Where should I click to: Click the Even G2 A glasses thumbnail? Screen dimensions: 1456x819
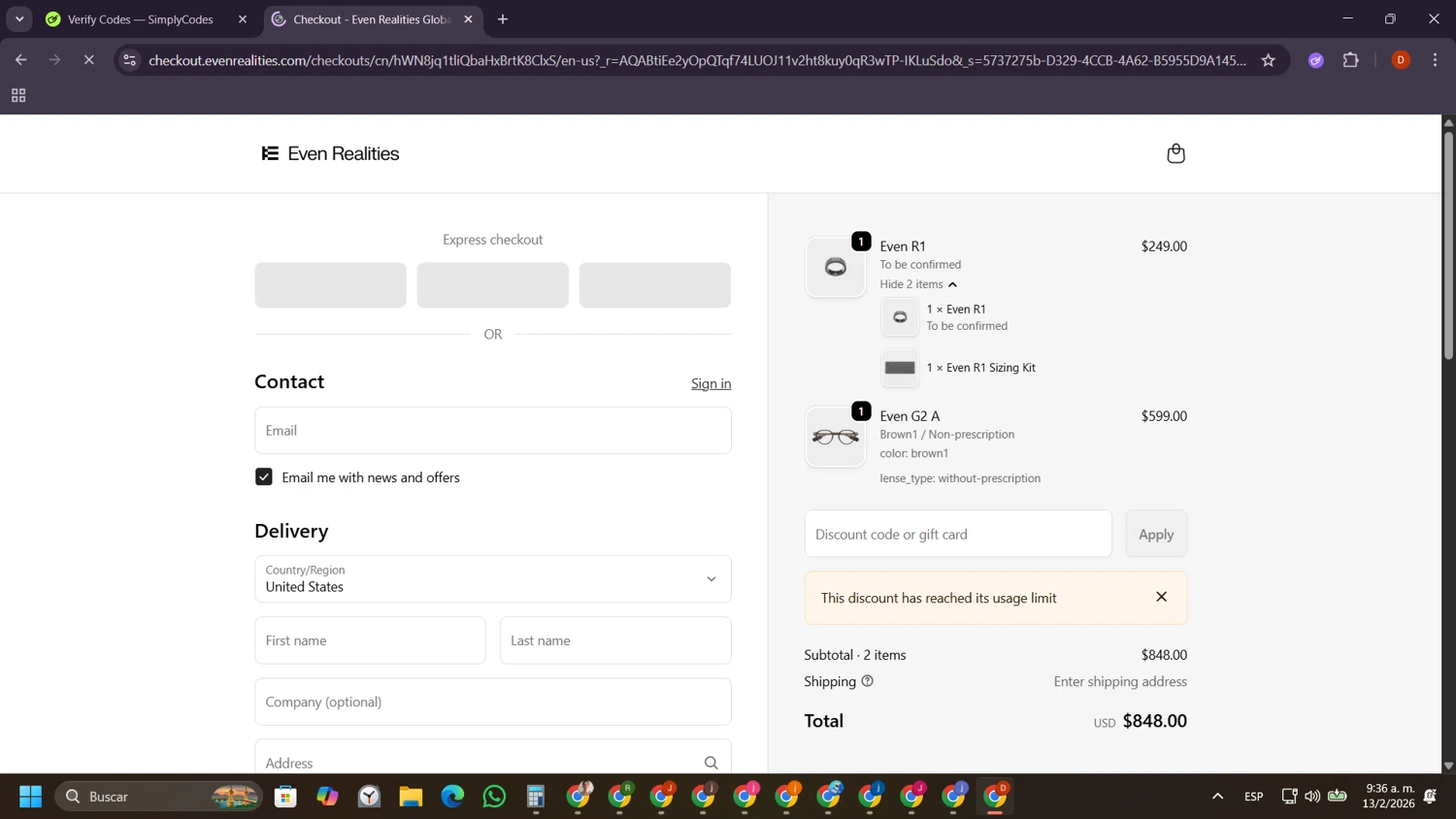click(835, 437)
